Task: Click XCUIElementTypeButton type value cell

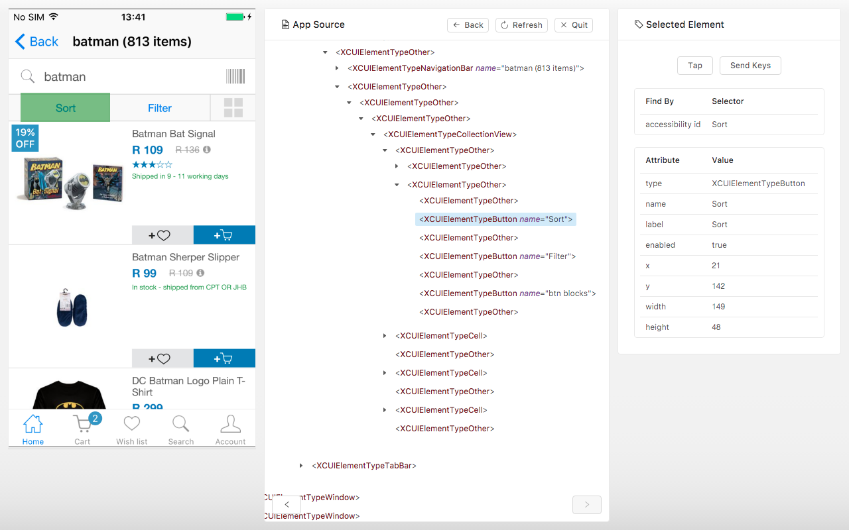Action: (x=758, y=184)
